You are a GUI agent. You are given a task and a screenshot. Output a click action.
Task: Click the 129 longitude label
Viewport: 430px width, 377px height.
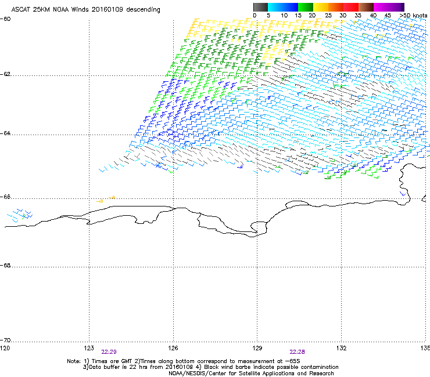[x=257, y=348]
